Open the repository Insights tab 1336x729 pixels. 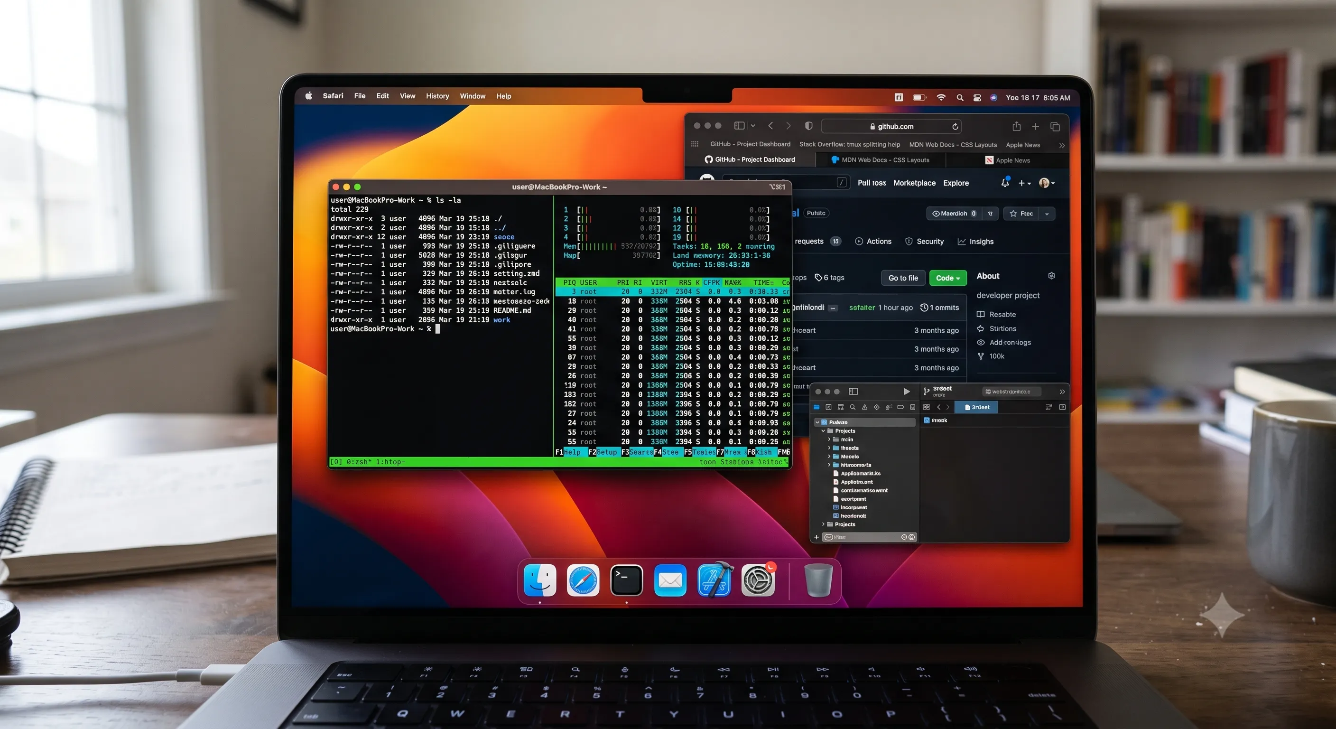pos(975,241)
